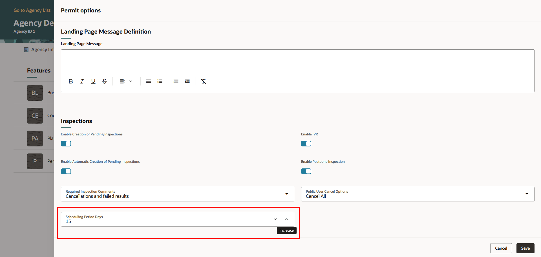
Task: Disable the Enable IVR toggle
Action: point(306,144)
